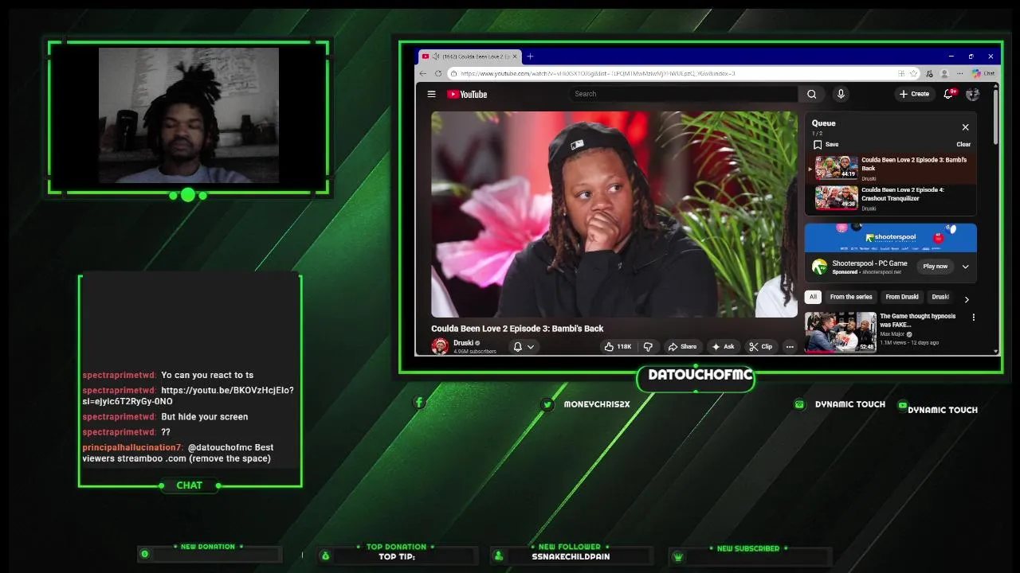Add this page to browser favorites star
Screen dimensions: 1020x573
coord(913,73)
